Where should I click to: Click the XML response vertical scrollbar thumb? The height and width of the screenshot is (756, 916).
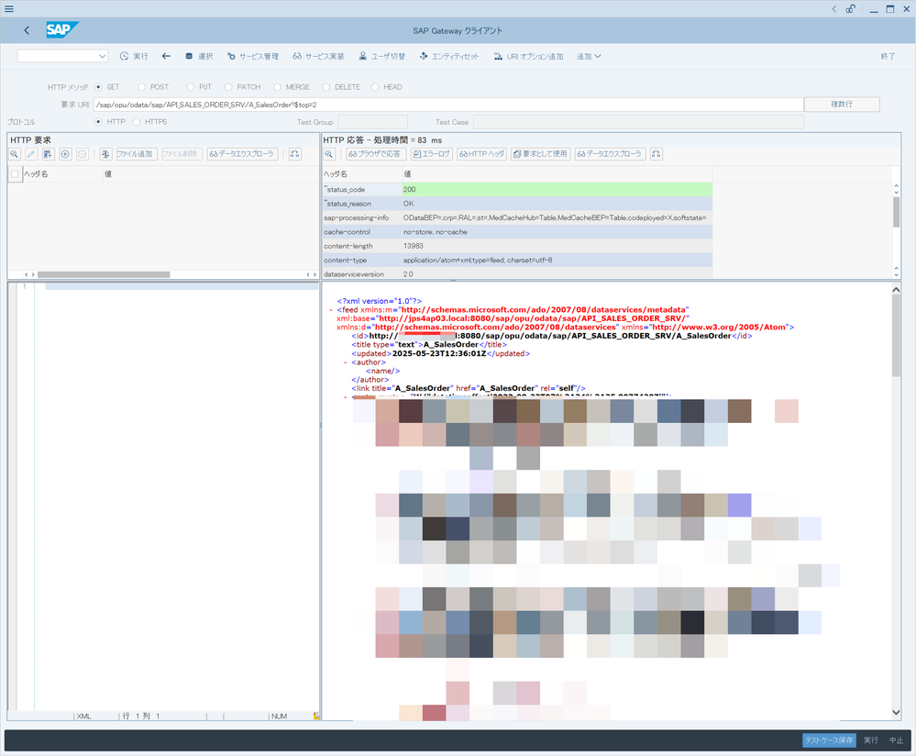[x=896, y=336]
